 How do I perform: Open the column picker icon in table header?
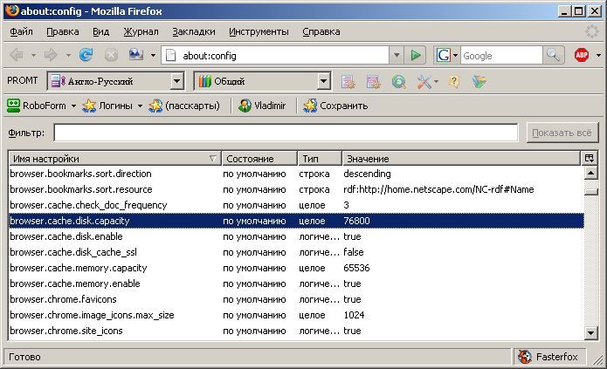[590, 158]
